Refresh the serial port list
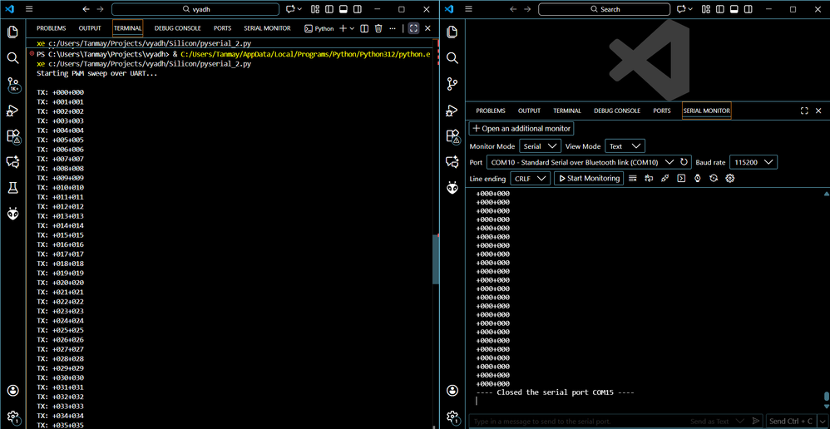Image resolution: width=830 pixels, height=429 pixels. pyautogui.click(x=684, y=162)
